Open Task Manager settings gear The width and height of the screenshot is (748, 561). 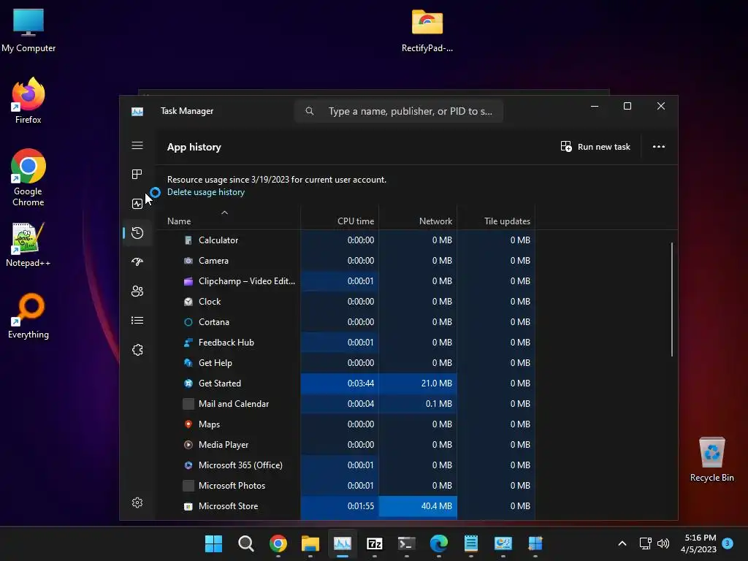point(137,503)
